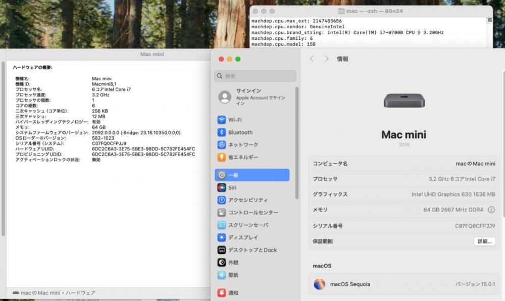Viewport: 505px width, 301px height.
Task: Open the 外観 appearance icon
Action: [222, 263]
